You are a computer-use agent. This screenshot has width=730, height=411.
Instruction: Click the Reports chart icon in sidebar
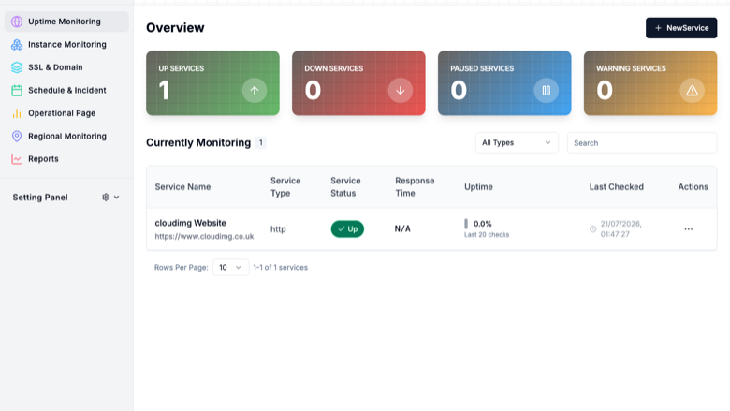click(x=17, y=159)
